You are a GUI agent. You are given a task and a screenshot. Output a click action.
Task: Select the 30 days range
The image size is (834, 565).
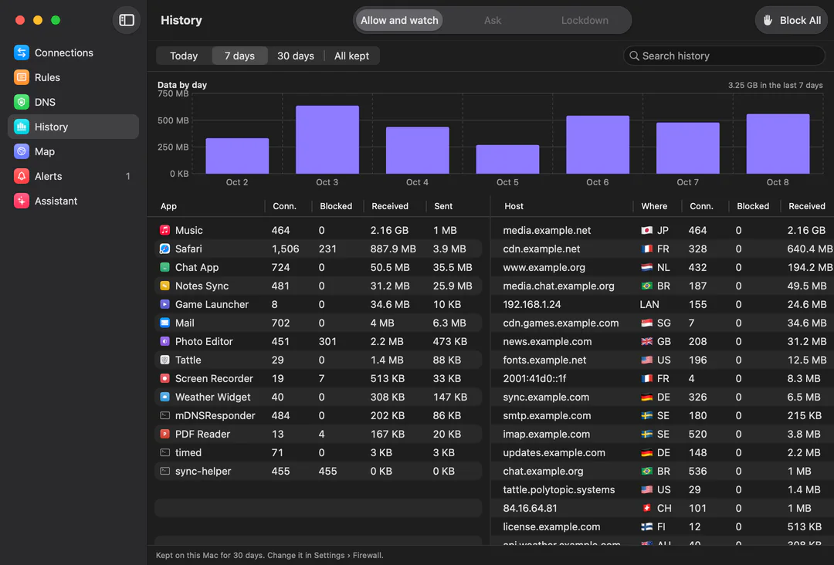coord(296,56)
